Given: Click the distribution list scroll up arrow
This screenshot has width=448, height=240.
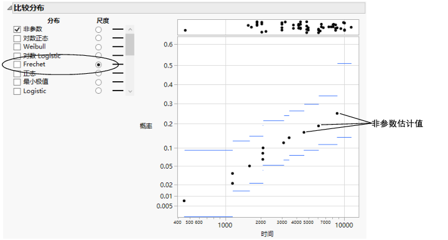Looking at the screenshot, I should [130, 29].
